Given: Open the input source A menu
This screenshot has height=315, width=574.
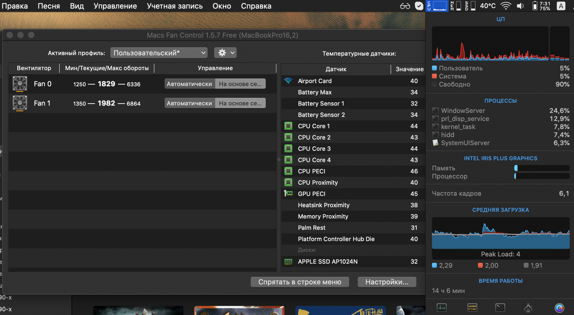Looking at the screenshot, I should coord(561,6).
